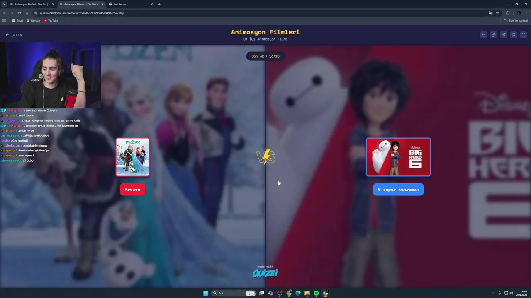Viewport: 531px width, 298px height.
Task: Click the taskbar Ara search box
Action: pyautogui.click(x=234, y=293)
